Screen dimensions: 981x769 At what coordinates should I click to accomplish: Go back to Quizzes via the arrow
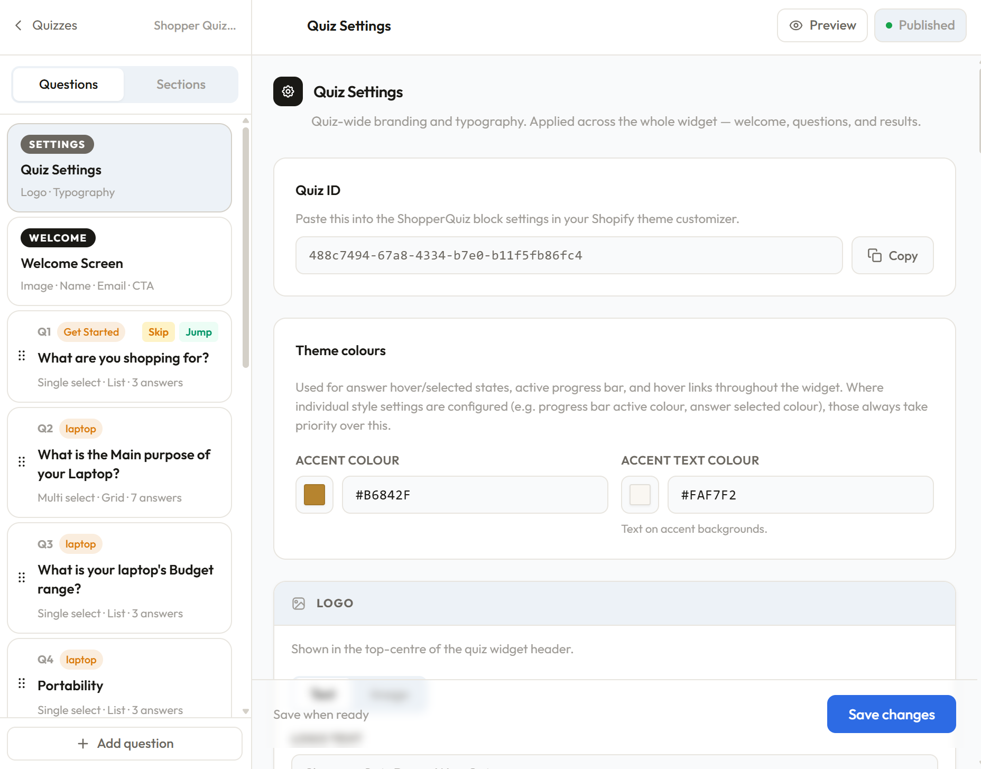18,25
